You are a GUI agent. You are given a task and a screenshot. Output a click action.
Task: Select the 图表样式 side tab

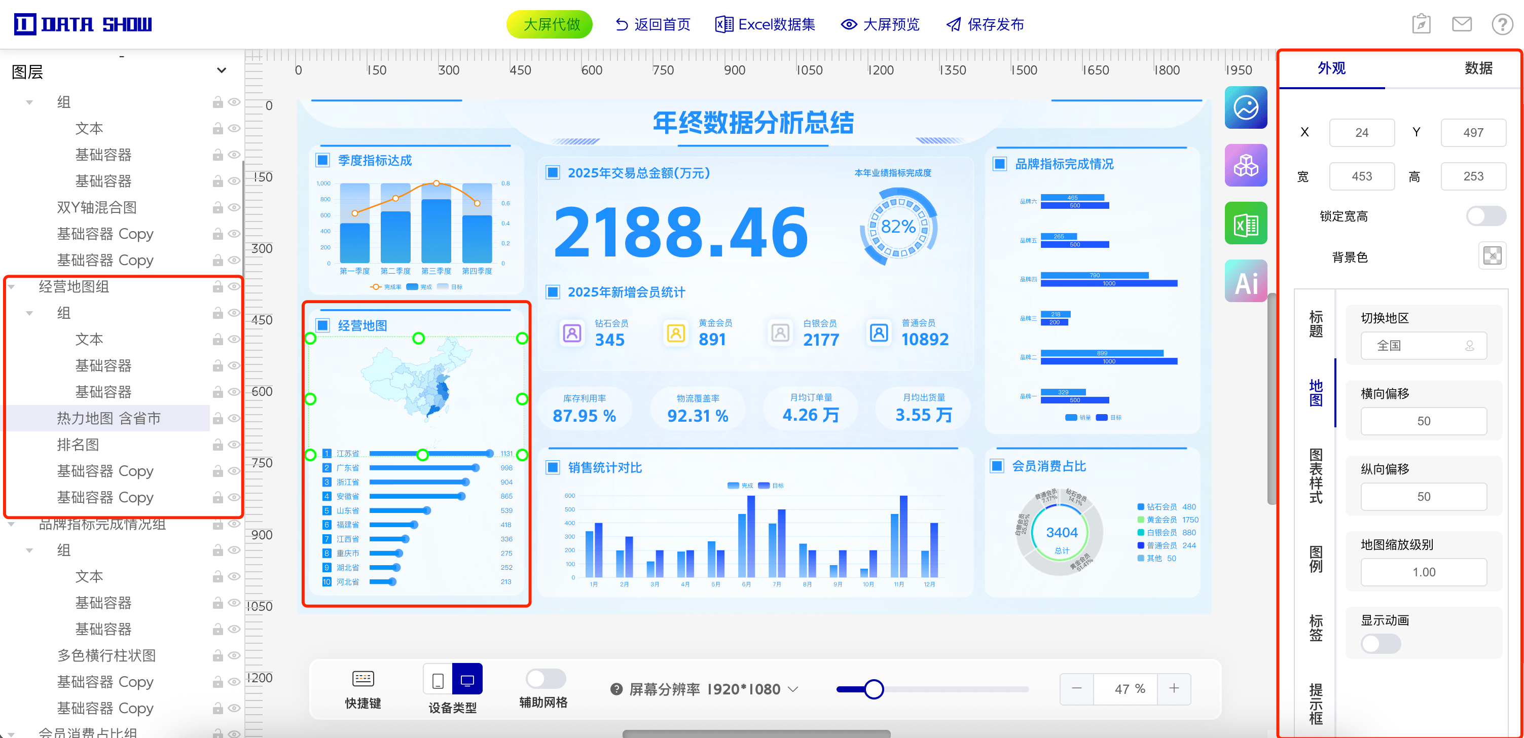pos(1315,475)
